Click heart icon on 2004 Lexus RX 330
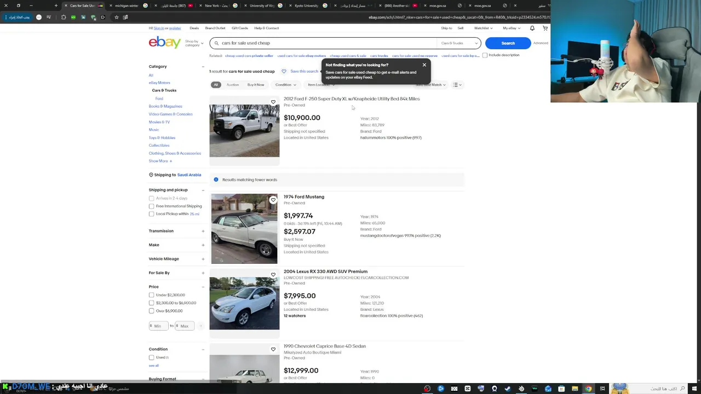This screenshot has width=701, height=394. click(x=273, y=275)
